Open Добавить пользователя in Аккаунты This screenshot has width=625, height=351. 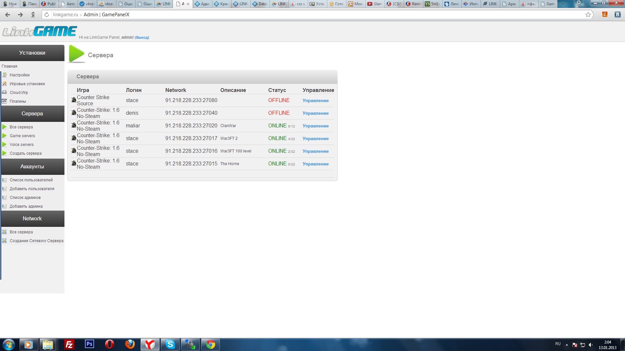(x=32, y=188)
